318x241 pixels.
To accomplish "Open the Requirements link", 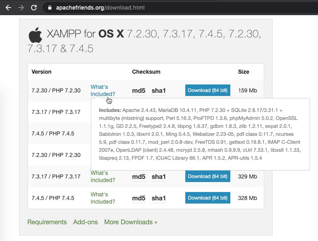I will coord(47,222).
